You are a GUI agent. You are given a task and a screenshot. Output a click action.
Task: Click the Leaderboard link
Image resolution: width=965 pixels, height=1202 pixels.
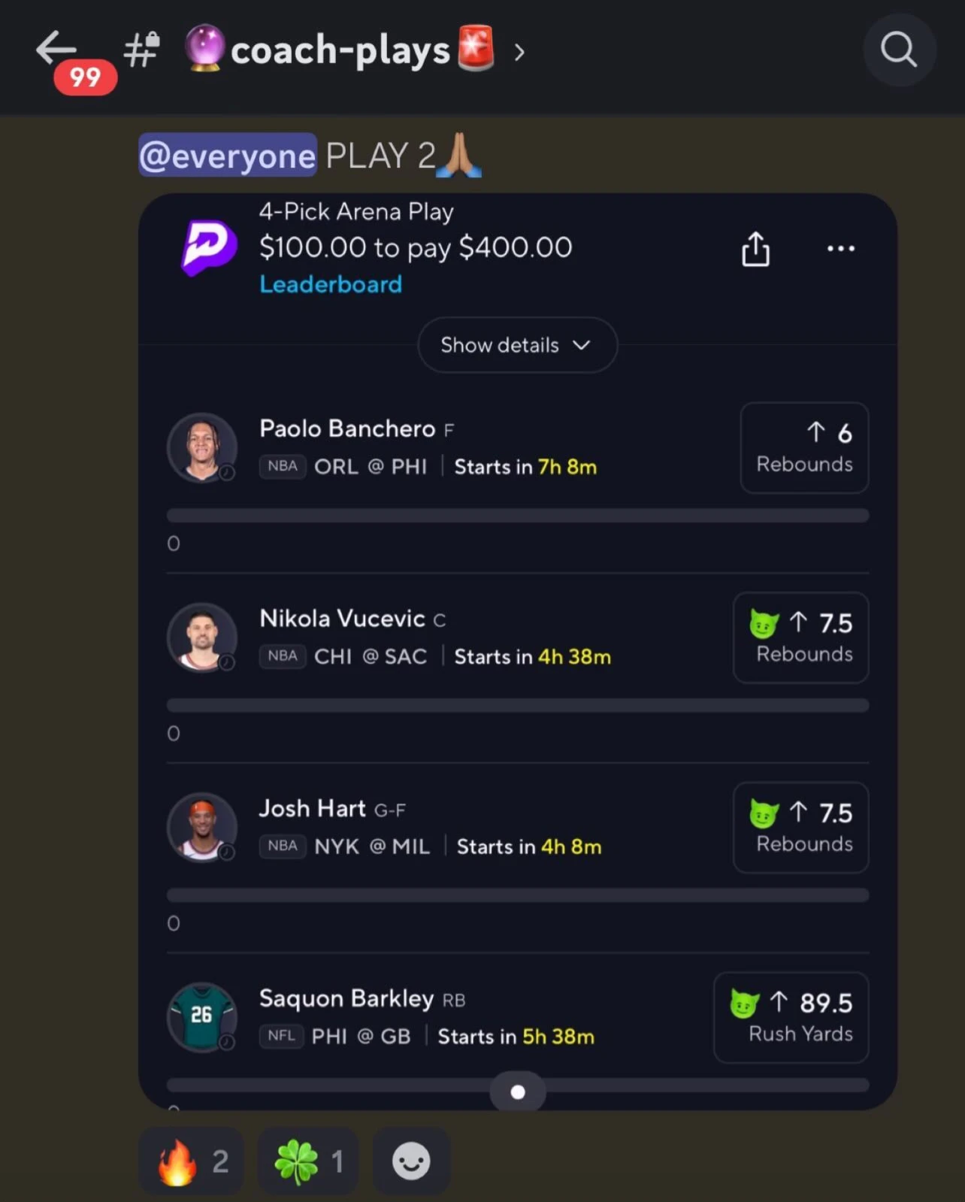point(331,284)
